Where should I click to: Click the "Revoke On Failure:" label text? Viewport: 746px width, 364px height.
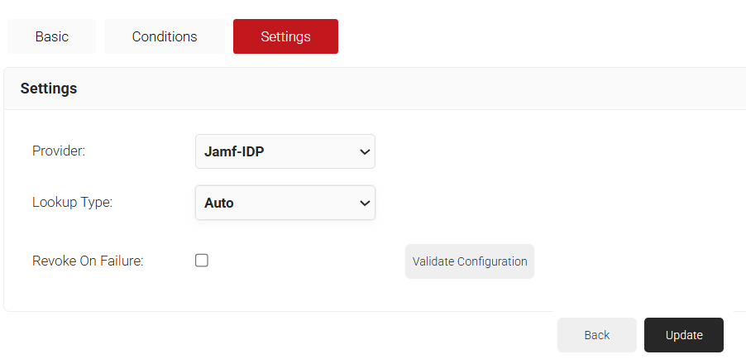88,261
